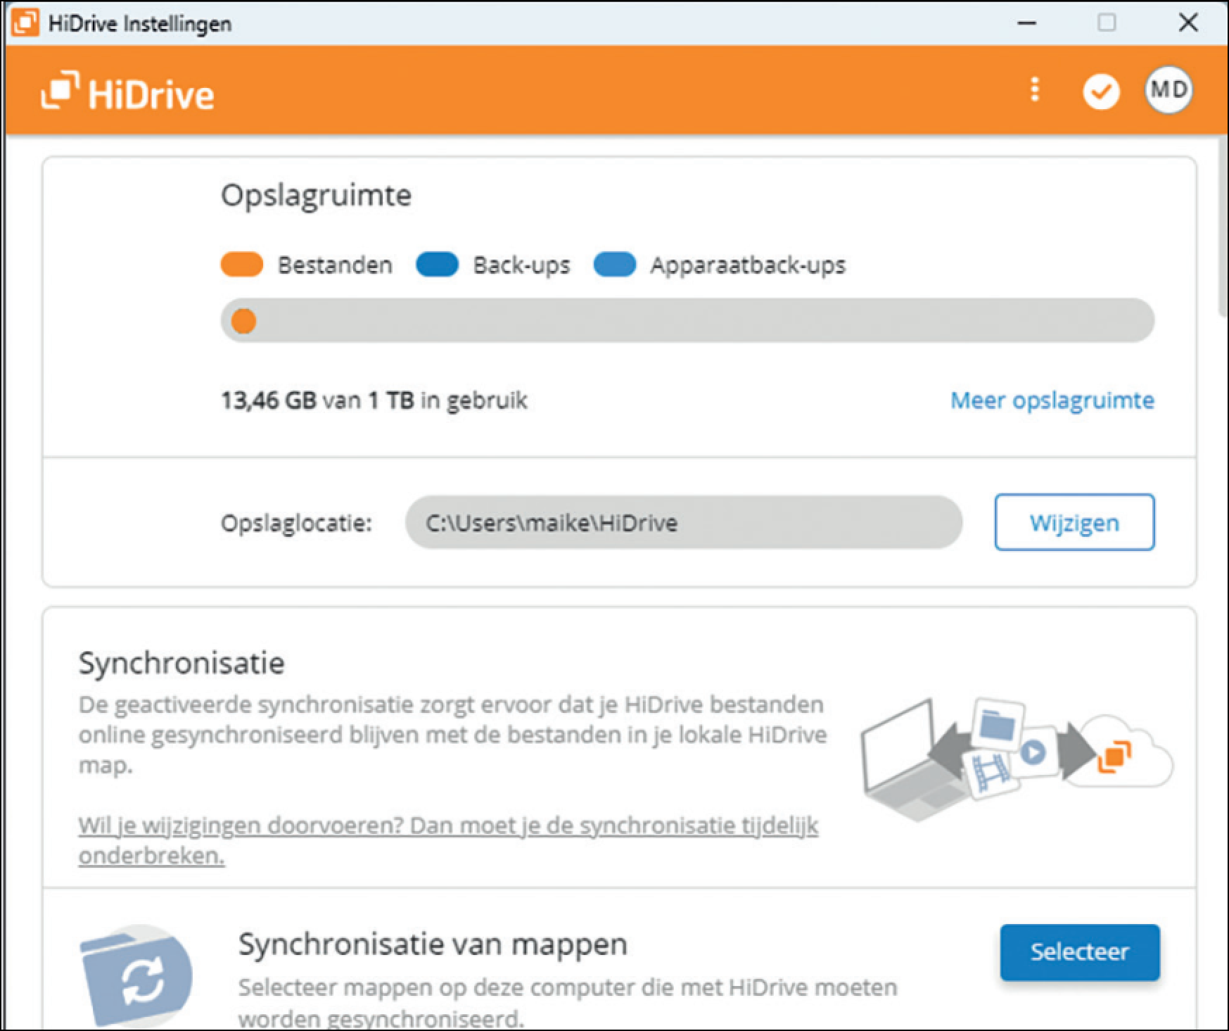Open the MD account avatar
The width and height of the screenshot is (1229, 1031).
click(1168, 90)
